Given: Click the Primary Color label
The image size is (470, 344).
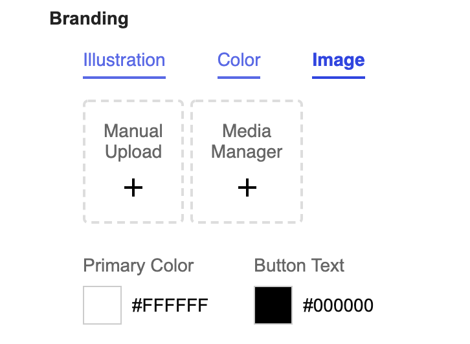Looking at the screenshot, I should (x=139, y=266).
